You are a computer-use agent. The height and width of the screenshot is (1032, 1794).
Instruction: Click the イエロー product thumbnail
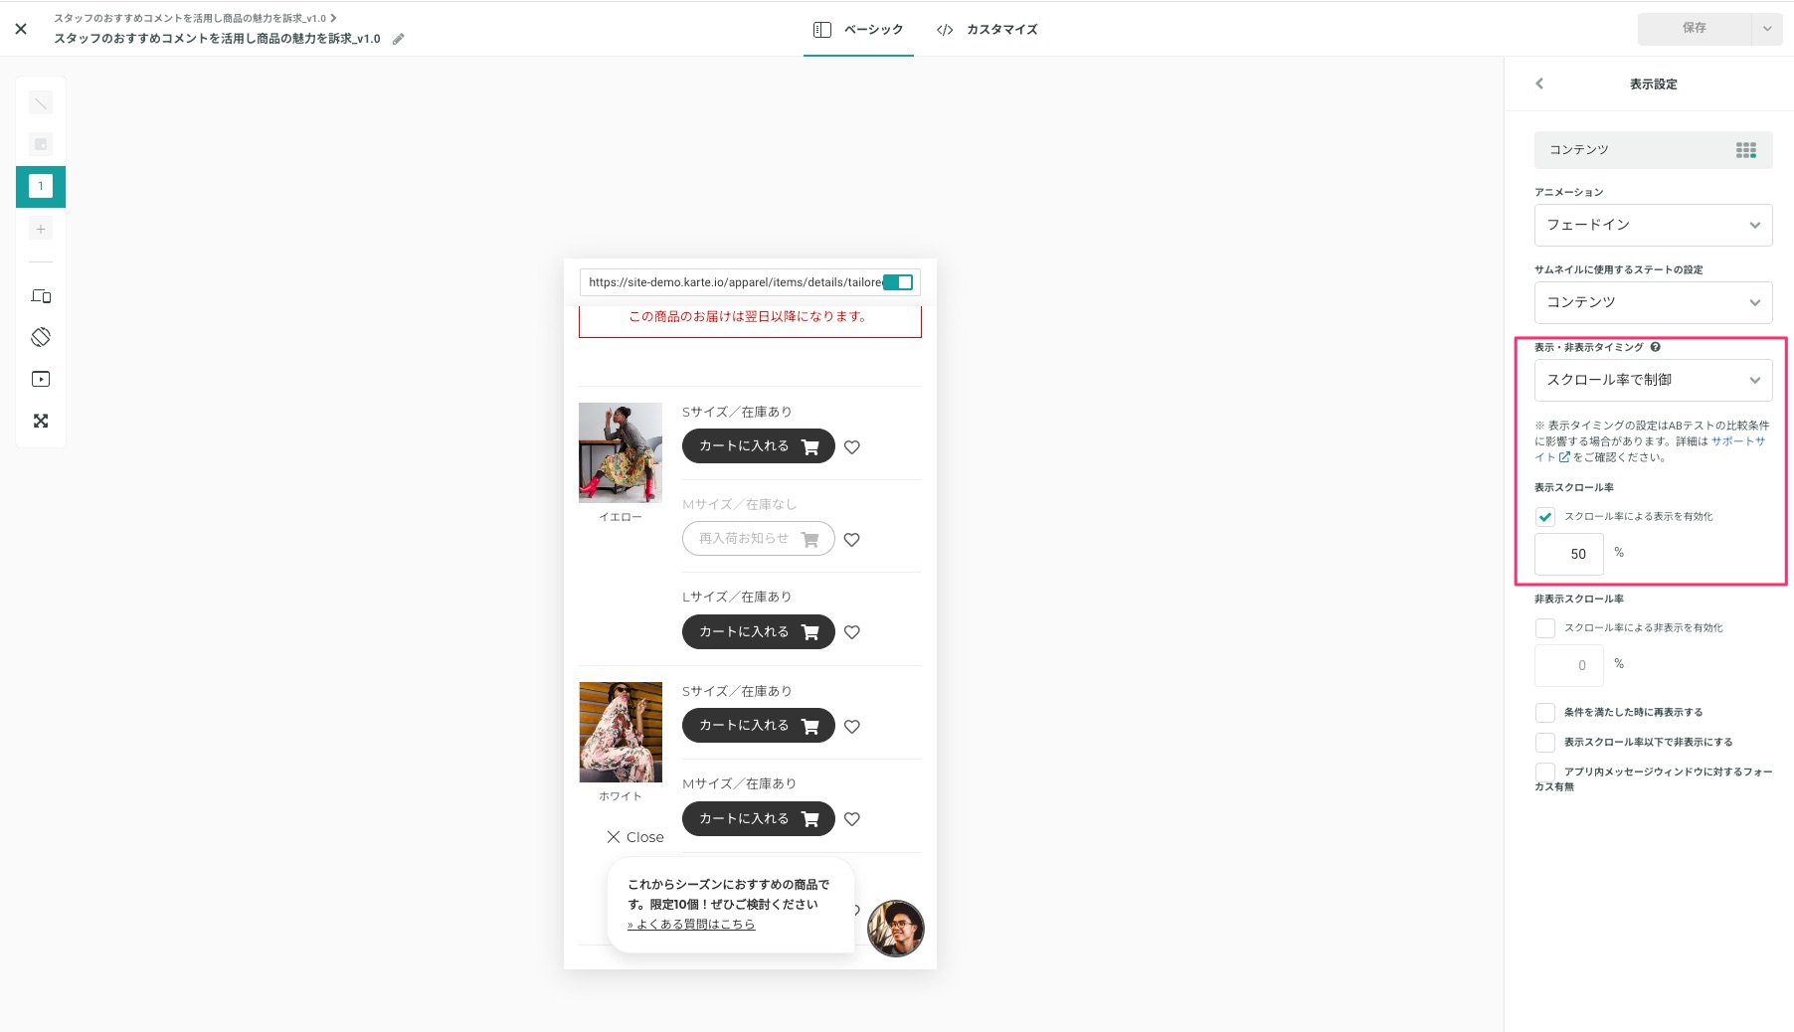[621, 452]
